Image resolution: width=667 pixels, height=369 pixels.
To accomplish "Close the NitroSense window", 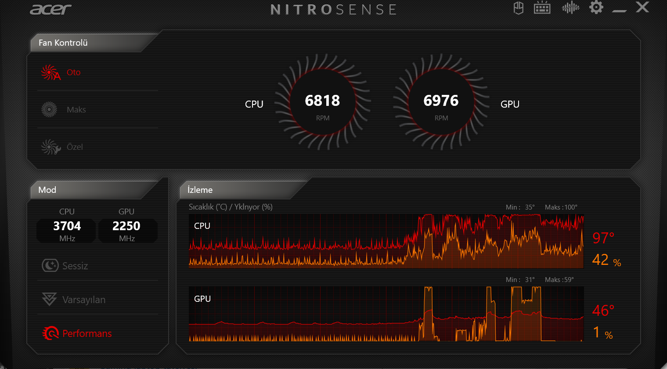I will click(642, 7).
